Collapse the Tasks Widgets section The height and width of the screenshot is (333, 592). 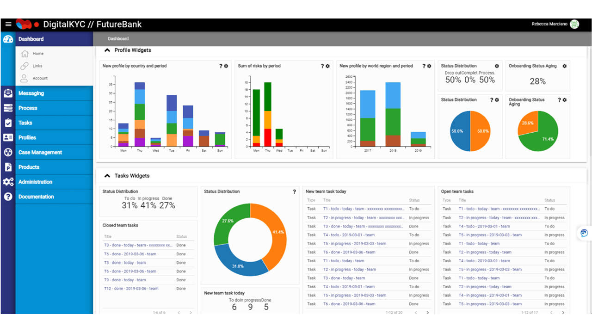(x=107, y=176)
